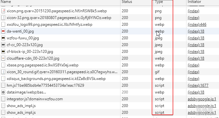Click the gif type cell

157,72
